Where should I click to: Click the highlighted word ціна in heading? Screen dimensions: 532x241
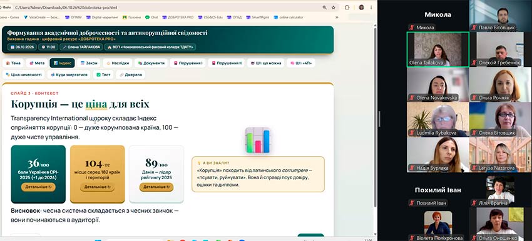[96, 104]
